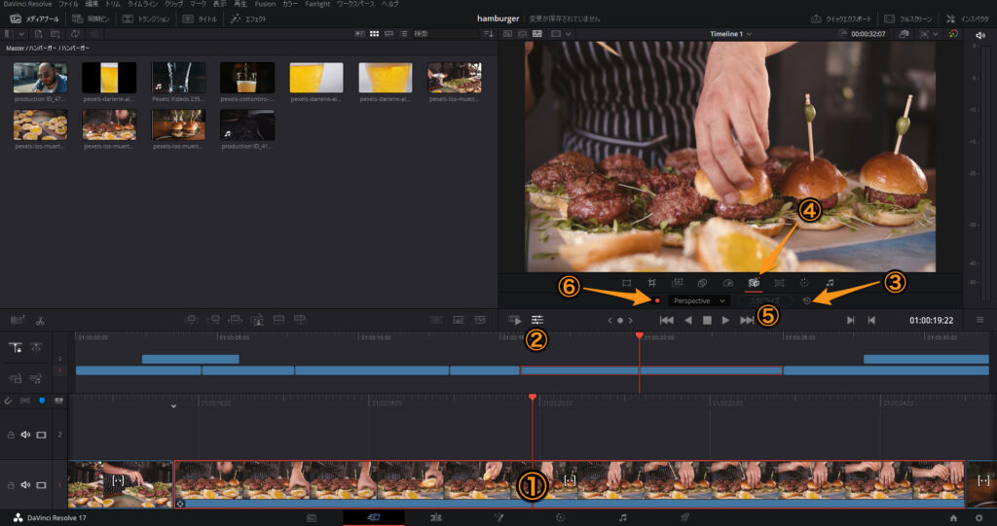
Task: Toggle the red stabilization enable dot
Action: [x=659, y=301]
